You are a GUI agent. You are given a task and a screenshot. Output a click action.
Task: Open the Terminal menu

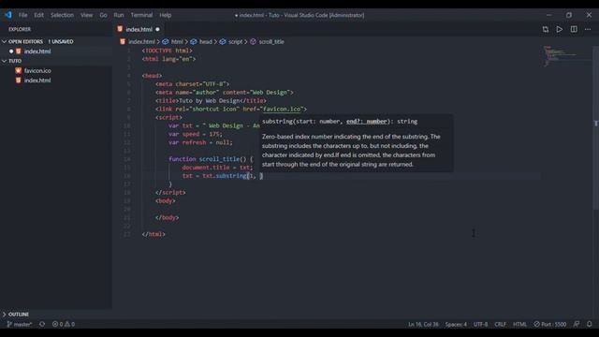click(x=141, y=15)
